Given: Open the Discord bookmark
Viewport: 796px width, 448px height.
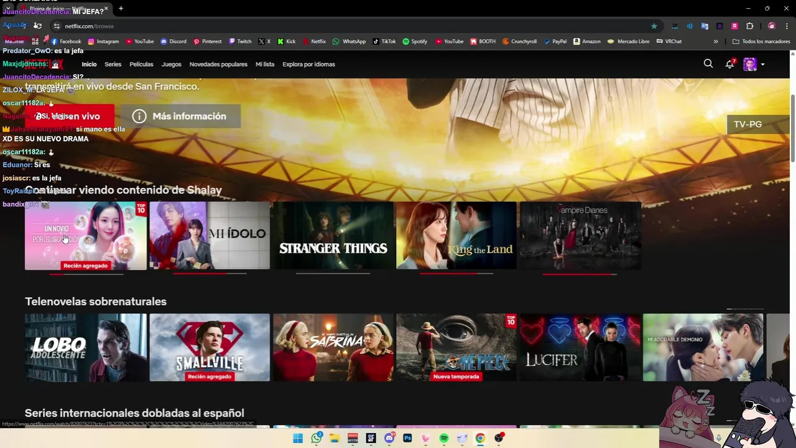Looking at the screenshot, I should point(174,42).
